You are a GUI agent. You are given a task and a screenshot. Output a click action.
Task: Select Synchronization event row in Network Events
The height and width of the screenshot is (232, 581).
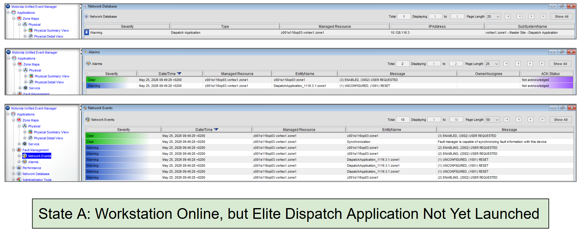click(x=329, y=142)
